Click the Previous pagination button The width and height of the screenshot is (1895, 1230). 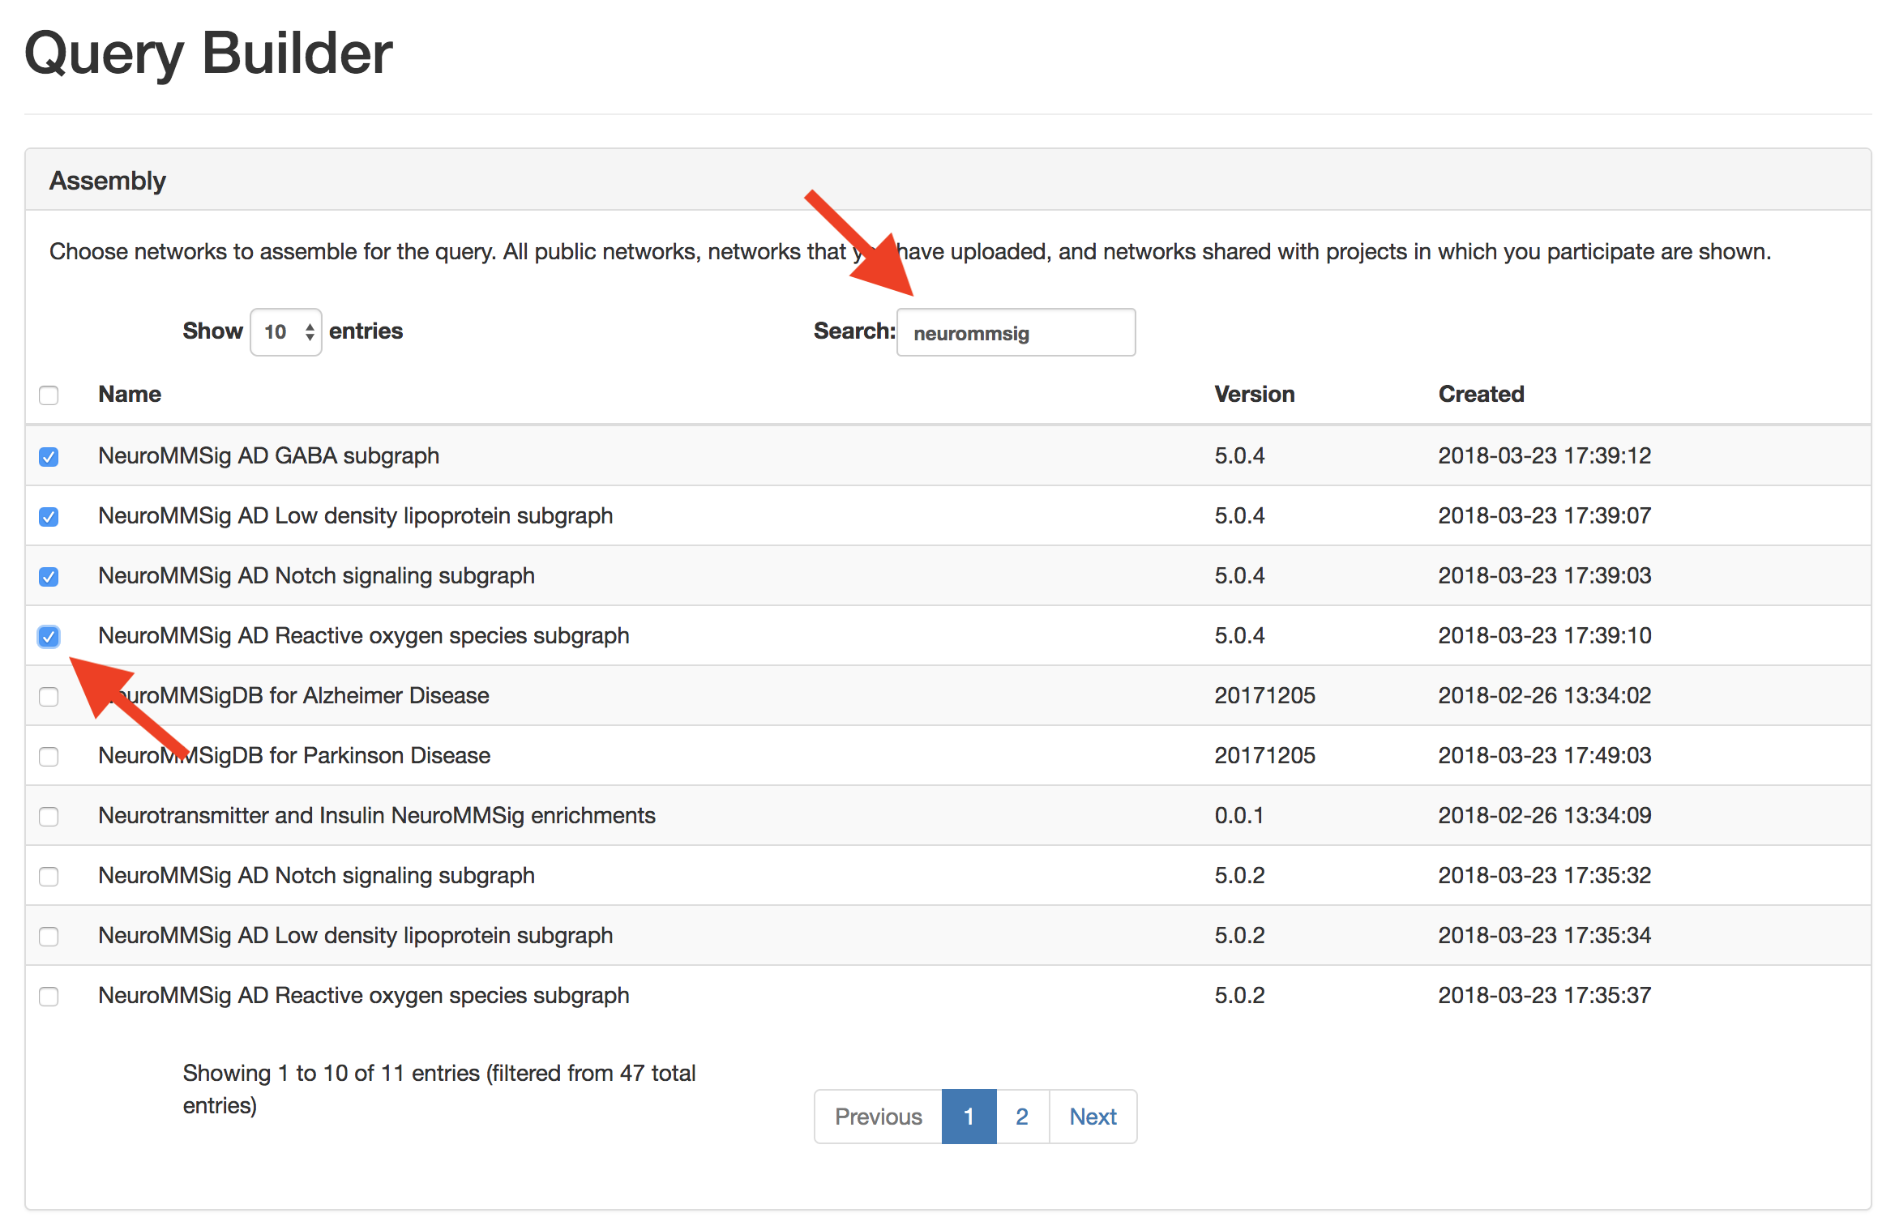tap(878, 1117)
